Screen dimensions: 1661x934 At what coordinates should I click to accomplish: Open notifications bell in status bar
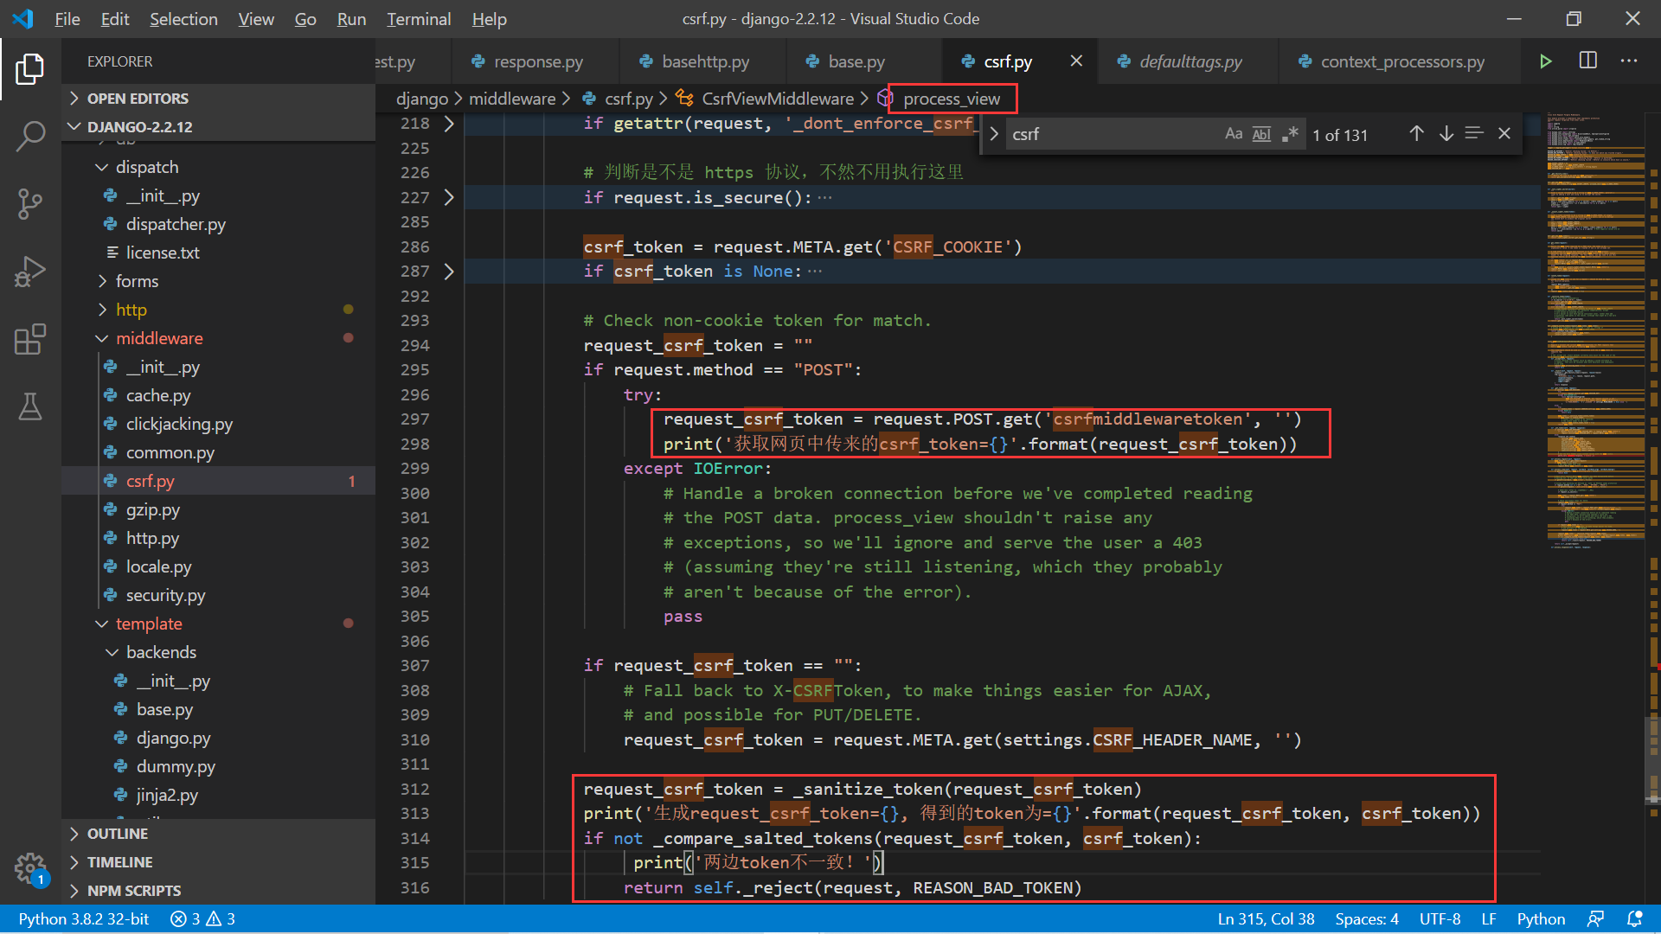[x=1634, y=918]
